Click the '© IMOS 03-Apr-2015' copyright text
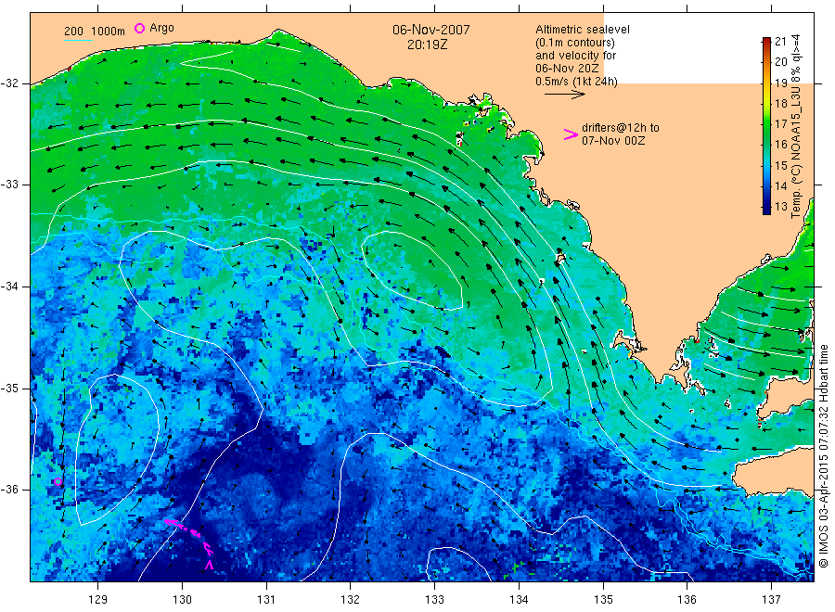The height and width of the screenshot is (612, 835). [823, 512]
